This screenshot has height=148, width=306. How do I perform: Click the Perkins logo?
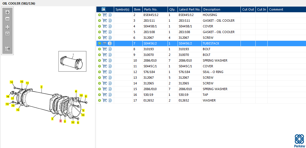click(x=299, y=141)
